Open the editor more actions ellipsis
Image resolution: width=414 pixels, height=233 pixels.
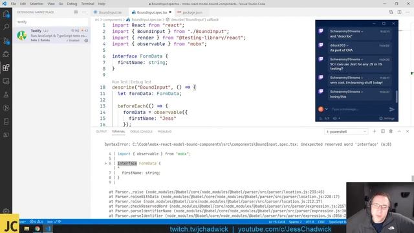point(408,12)
